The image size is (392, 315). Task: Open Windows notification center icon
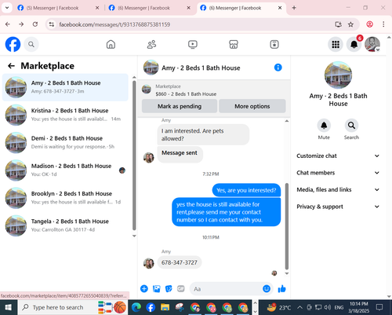pos(379,307)
